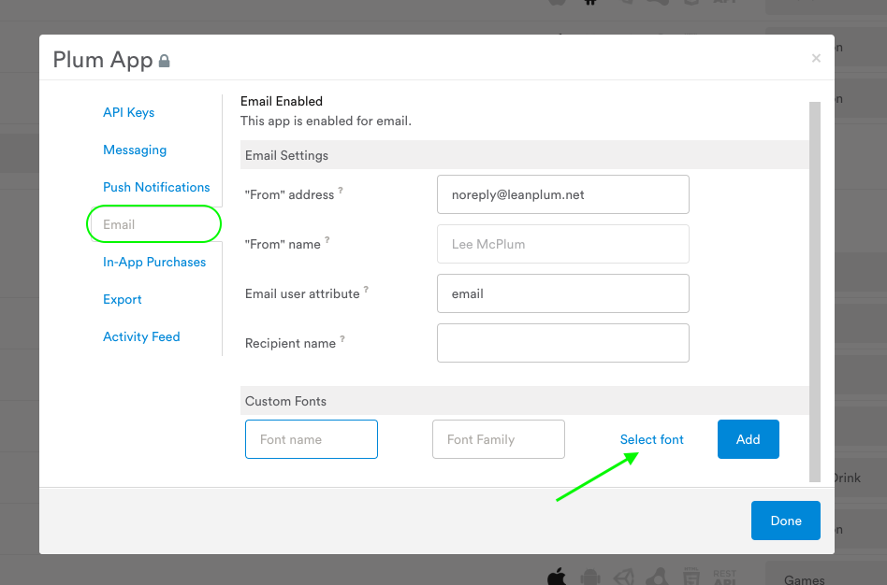Click the Add button for custom fonts

point(748,439)
